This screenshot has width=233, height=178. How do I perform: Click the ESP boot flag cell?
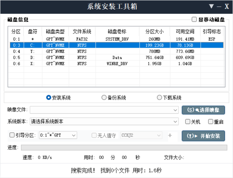click(x=212, y=39)
